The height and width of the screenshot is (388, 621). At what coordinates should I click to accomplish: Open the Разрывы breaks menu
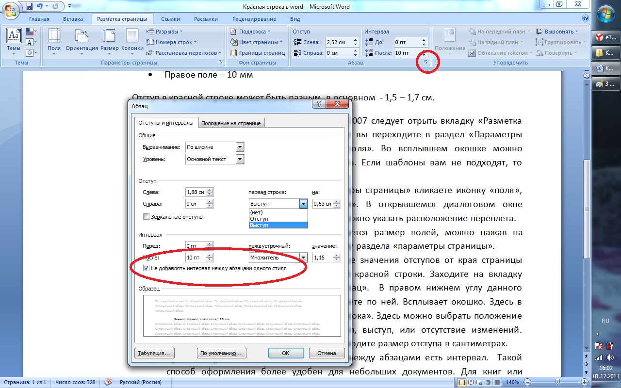165,32
